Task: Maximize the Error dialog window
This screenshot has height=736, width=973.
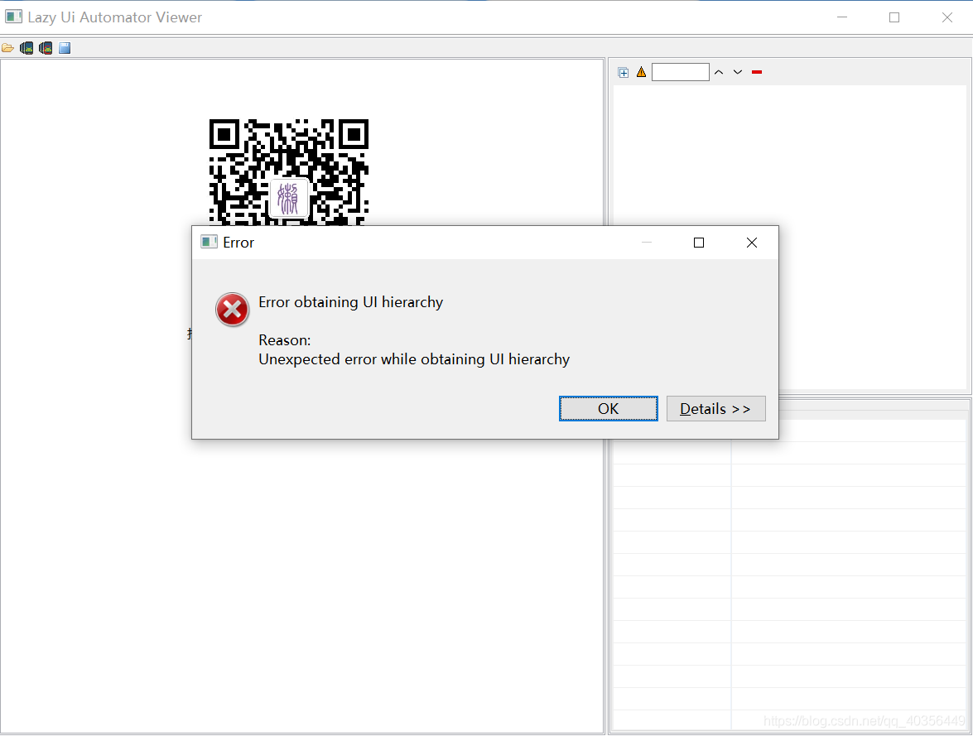Action: tap(699, 243)
